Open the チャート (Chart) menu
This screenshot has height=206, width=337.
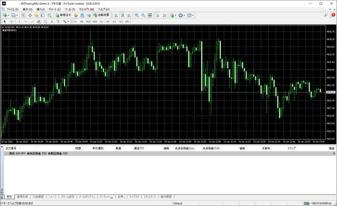pos(55,9)
